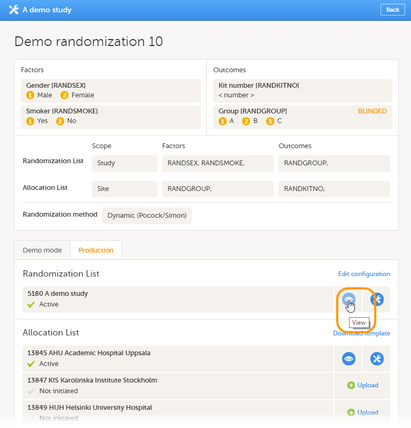View the 5180 A demo study randomization list
This screenshot has height=428, width=411.
(x=348, y=300)
